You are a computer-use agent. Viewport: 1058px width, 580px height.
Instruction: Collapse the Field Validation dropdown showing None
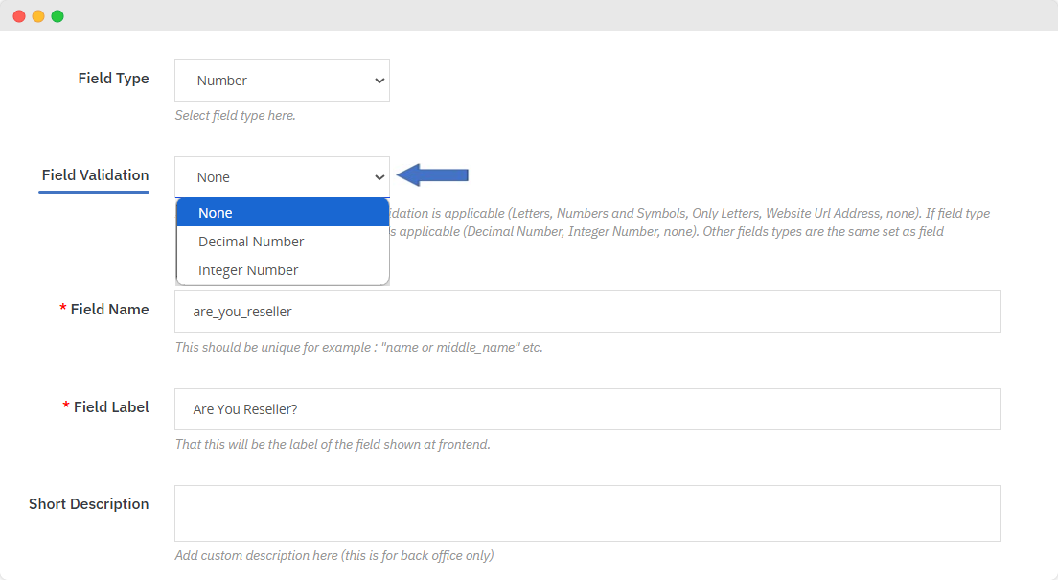[x=281, y=177]
